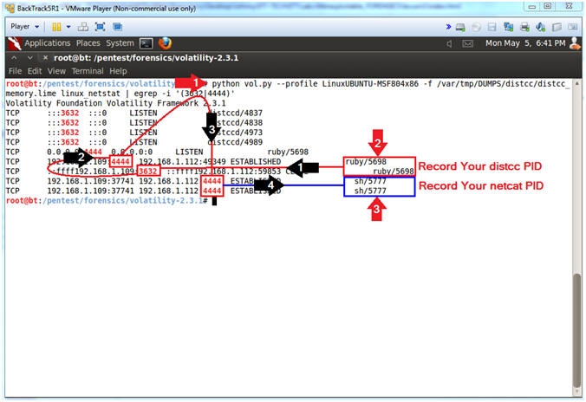The height and width of the screenshot is (402, 586).
Task: Open the Player menu dropdown
Action: point(24,27)
